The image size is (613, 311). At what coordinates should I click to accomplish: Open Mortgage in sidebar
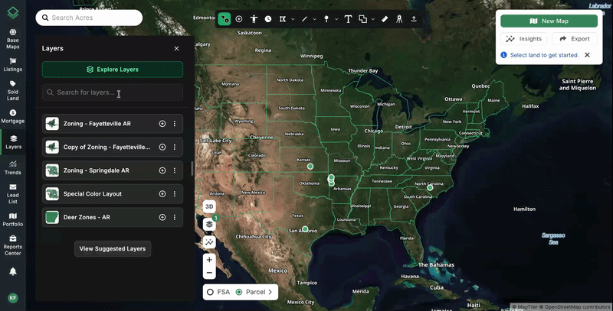click(x=13, y=116)
